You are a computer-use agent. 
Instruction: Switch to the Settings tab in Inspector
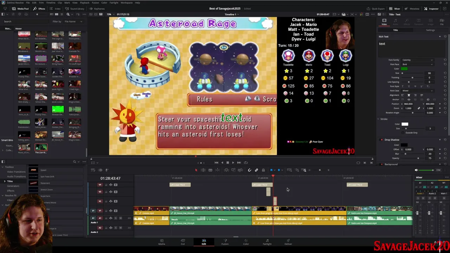pos(430,30)
